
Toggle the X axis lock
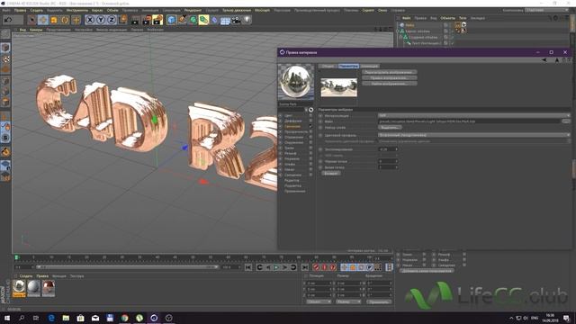(x=90, y=20)
